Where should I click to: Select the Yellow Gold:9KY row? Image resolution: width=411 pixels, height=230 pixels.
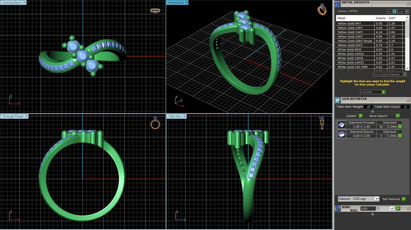(370, 23)
